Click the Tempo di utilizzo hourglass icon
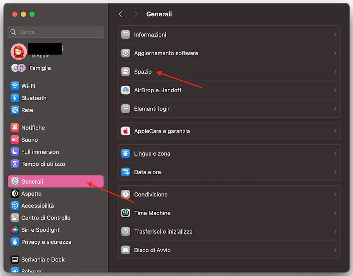This screenshot has width=353, height=276. pyautogui.click(x=15, y=164)
